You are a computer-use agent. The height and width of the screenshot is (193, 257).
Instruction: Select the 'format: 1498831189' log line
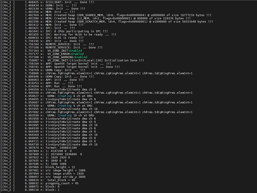39,148
